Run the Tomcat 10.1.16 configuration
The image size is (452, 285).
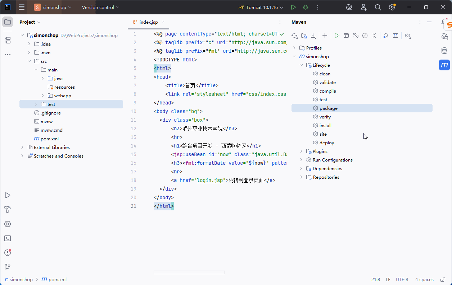(x=293, y=7)
